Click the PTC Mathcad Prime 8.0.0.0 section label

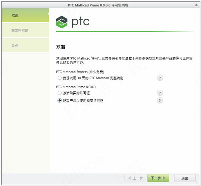coord(76,87)
